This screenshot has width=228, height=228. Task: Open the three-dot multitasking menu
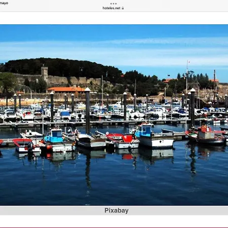pyautogui.click(x=113, y=4)
